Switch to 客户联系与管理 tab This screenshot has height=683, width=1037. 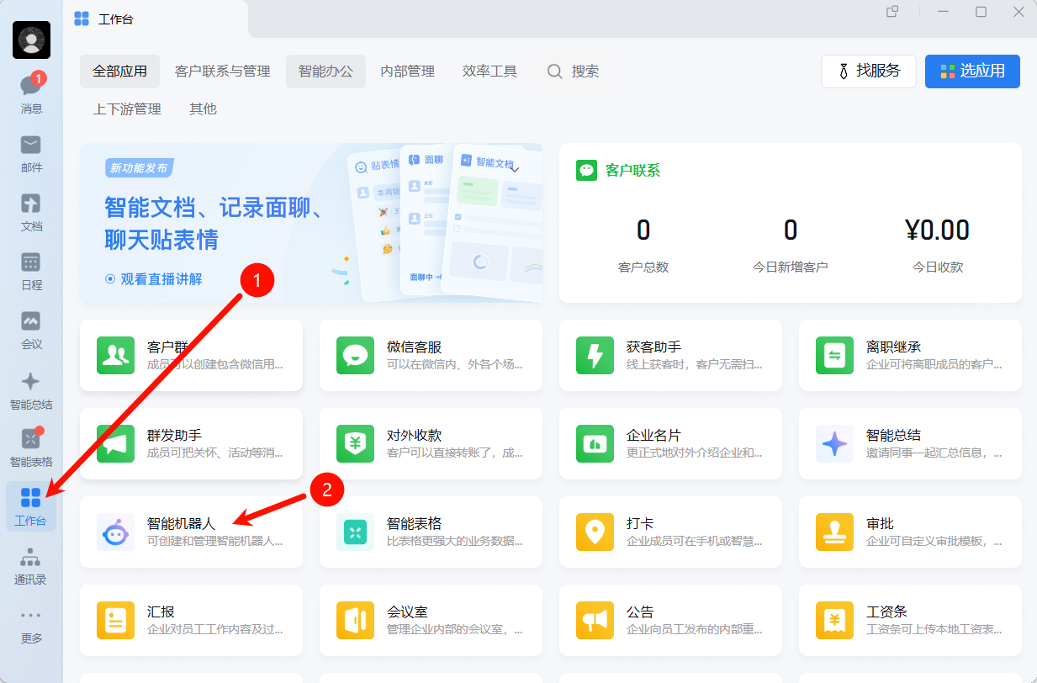[x=223, y=71]
